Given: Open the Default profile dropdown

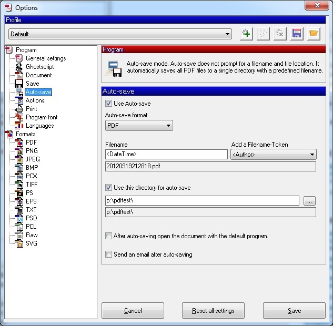Looking at the screenshot, I should [x=120, y=34].
